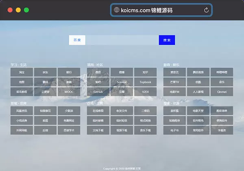Open the 芒果TV shortcut
Screen dimensions: 244x171
(174, 82)
